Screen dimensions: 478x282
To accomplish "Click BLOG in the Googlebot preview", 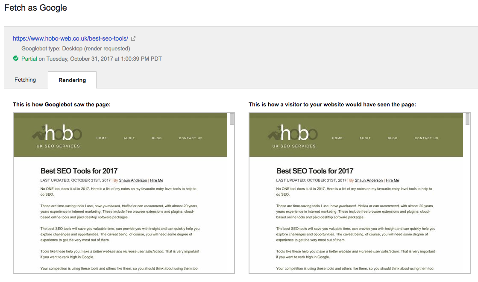I will point(157,138).
